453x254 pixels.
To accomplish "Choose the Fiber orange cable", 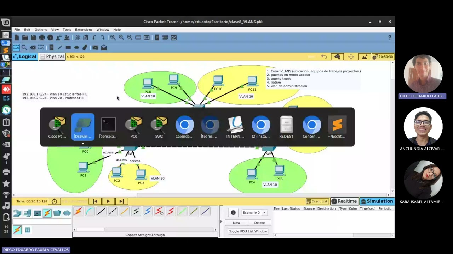I will tap(124, 212).
